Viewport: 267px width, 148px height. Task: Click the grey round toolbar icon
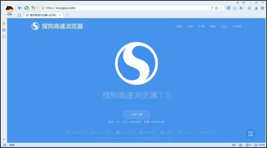(249, 8)
